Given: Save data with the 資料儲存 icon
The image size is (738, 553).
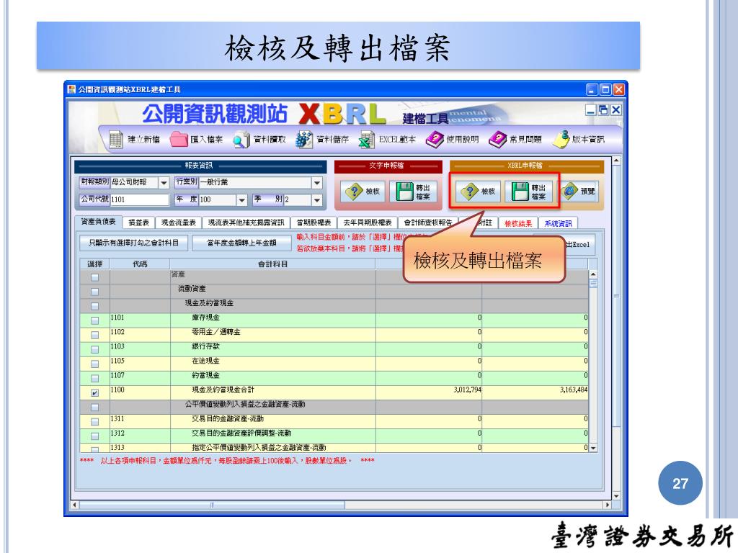Looking at the screenshot, I should (x=304, y=140).
